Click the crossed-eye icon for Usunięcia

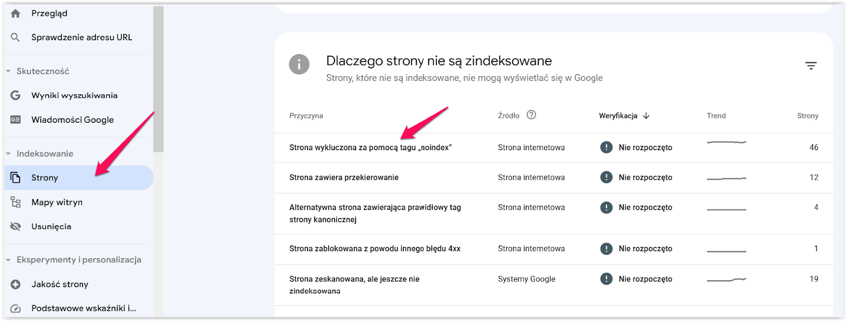click(x=15, y=226)
